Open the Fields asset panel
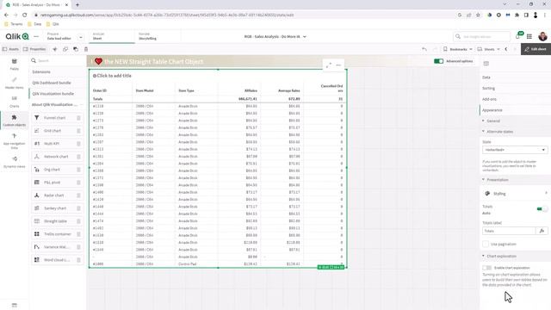The image size is (551, 310). point(14,65)
